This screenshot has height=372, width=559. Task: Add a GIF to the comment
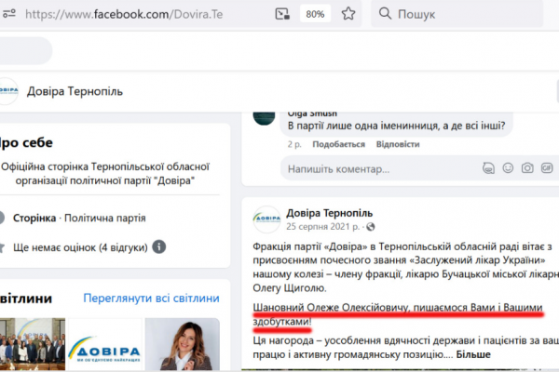point(547,167)
